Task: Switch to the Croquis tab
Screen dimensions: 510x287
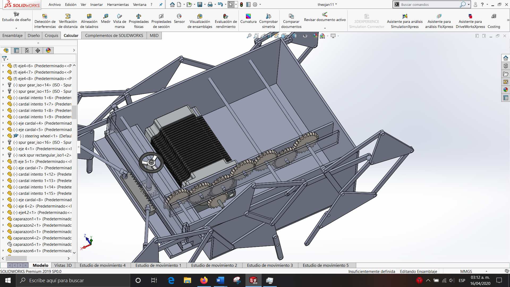Action: point(51,35)
